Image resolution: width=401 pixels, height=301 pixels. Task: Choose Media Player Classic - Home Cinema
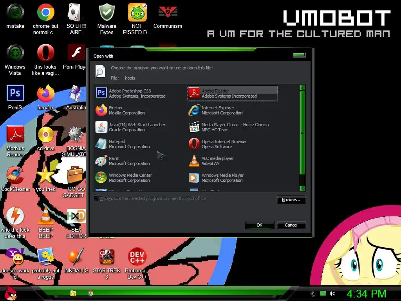pyautogui.click(x=233, y=127)
